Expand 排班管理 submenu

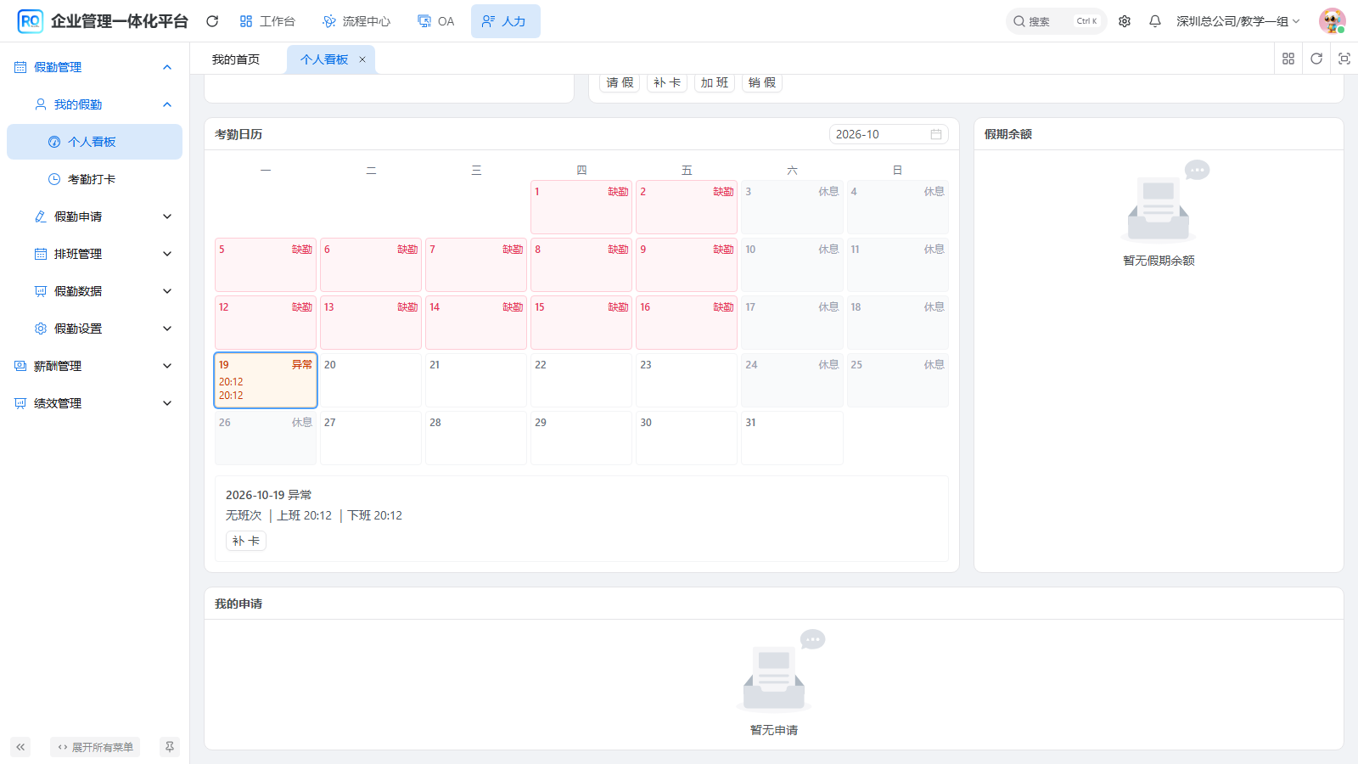click(x=94, y=254)
